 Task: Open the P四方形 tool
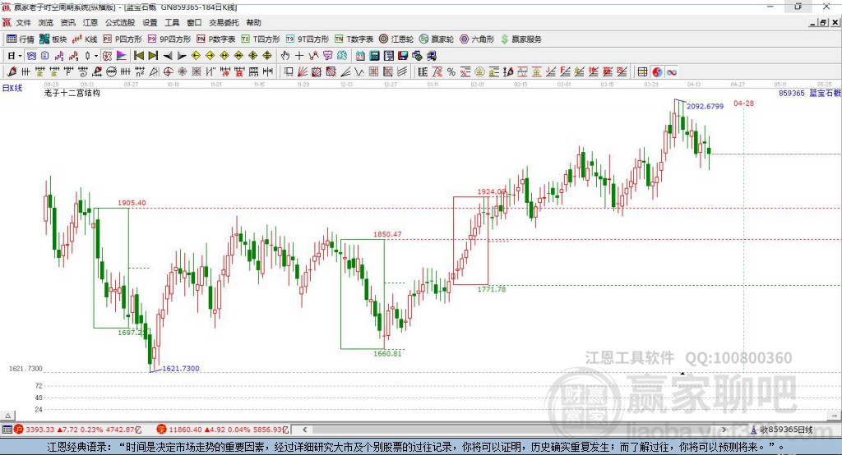click(123, 39)
